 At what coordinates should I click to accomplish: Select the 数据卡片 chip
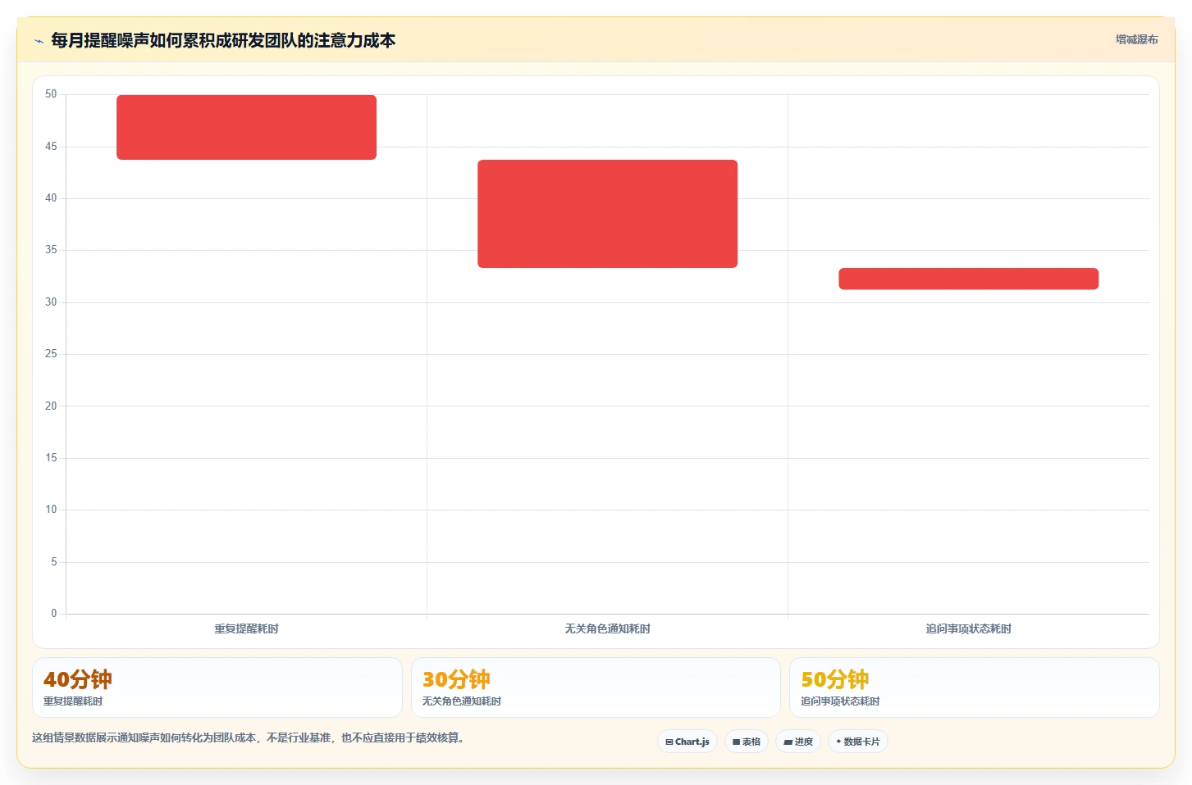(858, 742)
